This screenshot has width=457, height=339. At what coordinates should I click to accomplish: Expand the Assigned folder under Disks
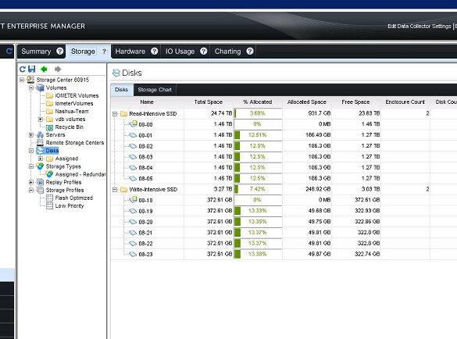coord(41,159)
